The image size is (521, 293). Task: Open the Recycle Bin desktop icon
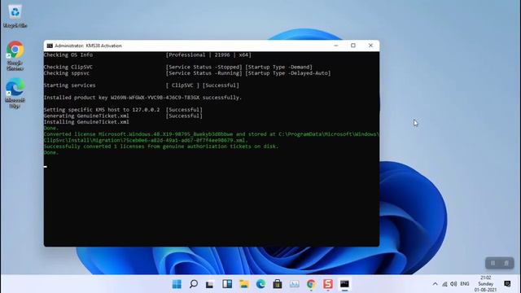(x=15, y=16)
